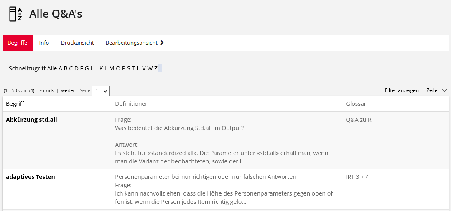Jump to letter Z in Schnellzugriff

tap(155, 68)
